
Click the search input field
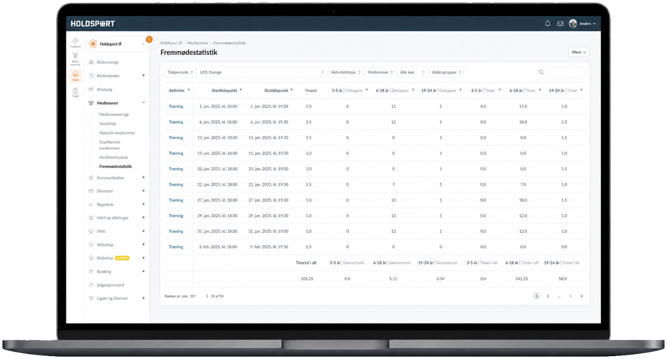pos(565,72)
